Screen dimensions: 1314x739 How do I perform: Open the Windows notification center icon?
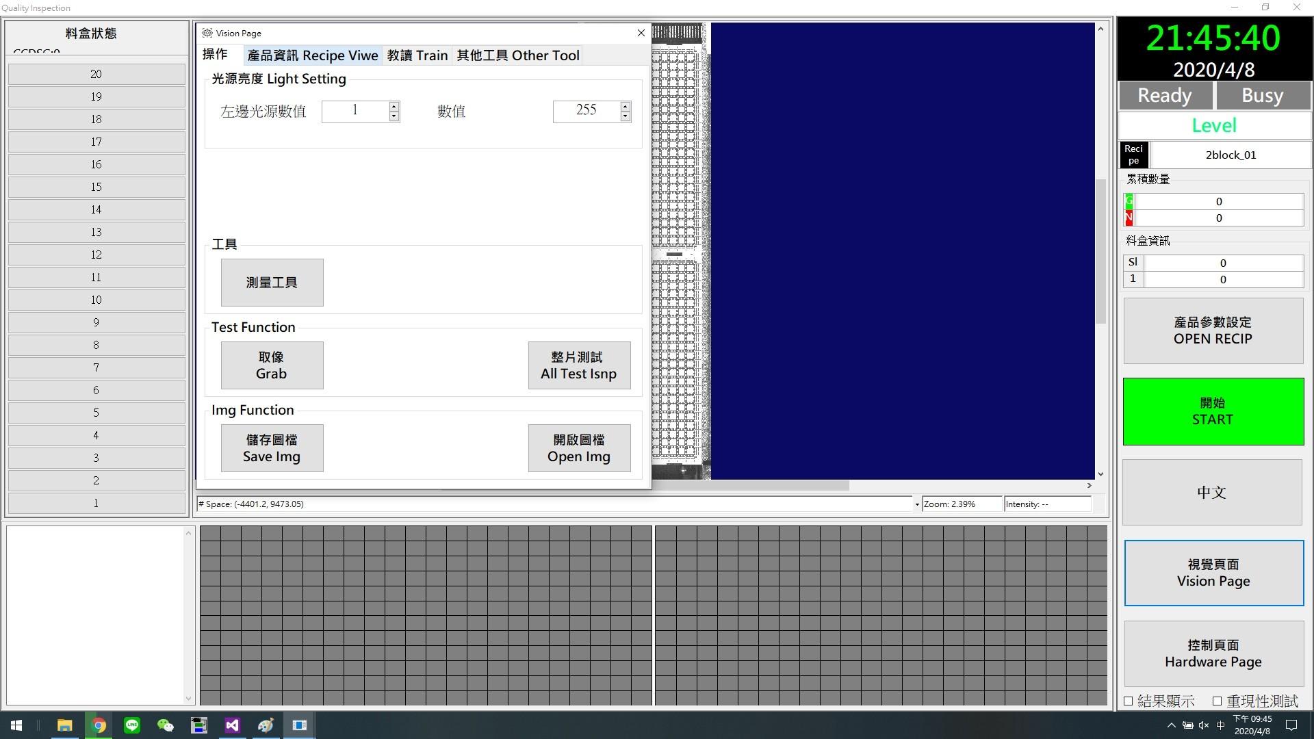click(x=1291, y=725)
